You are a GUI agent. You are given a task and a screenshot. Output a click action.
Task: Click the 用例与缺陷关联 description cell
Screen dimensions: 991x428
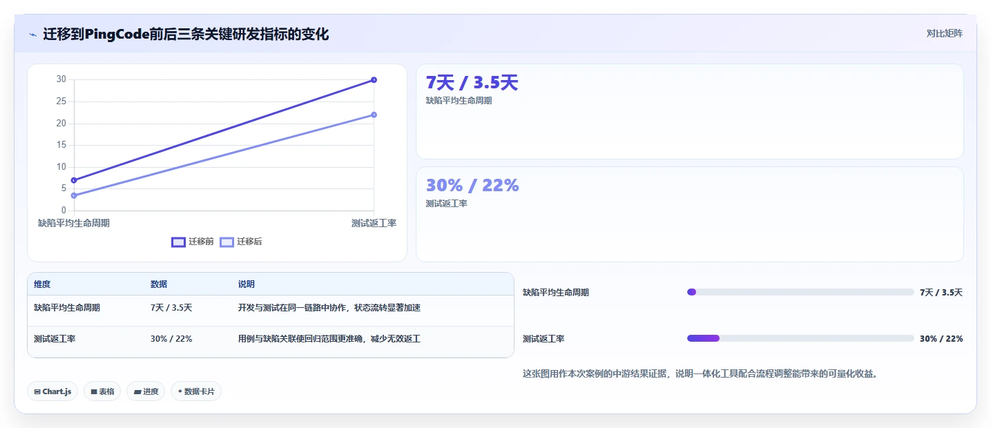pos(329,339)
